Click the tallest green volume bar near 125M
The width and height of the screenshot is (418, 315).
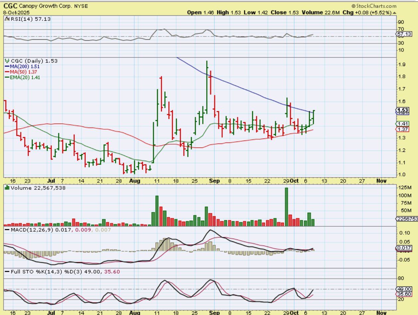pyautogui.click(x=286, y=207)
